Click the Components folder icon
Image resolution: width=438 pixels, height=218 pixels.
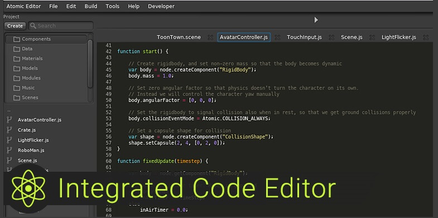click(x=17, y=39)
